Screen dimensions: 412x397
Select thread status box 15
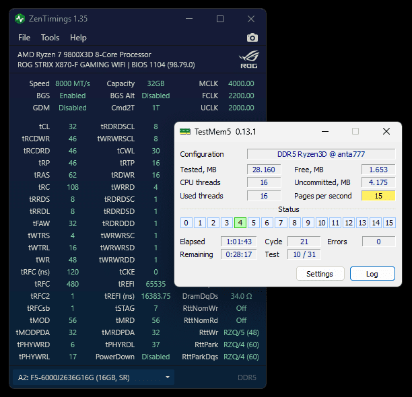389,223
